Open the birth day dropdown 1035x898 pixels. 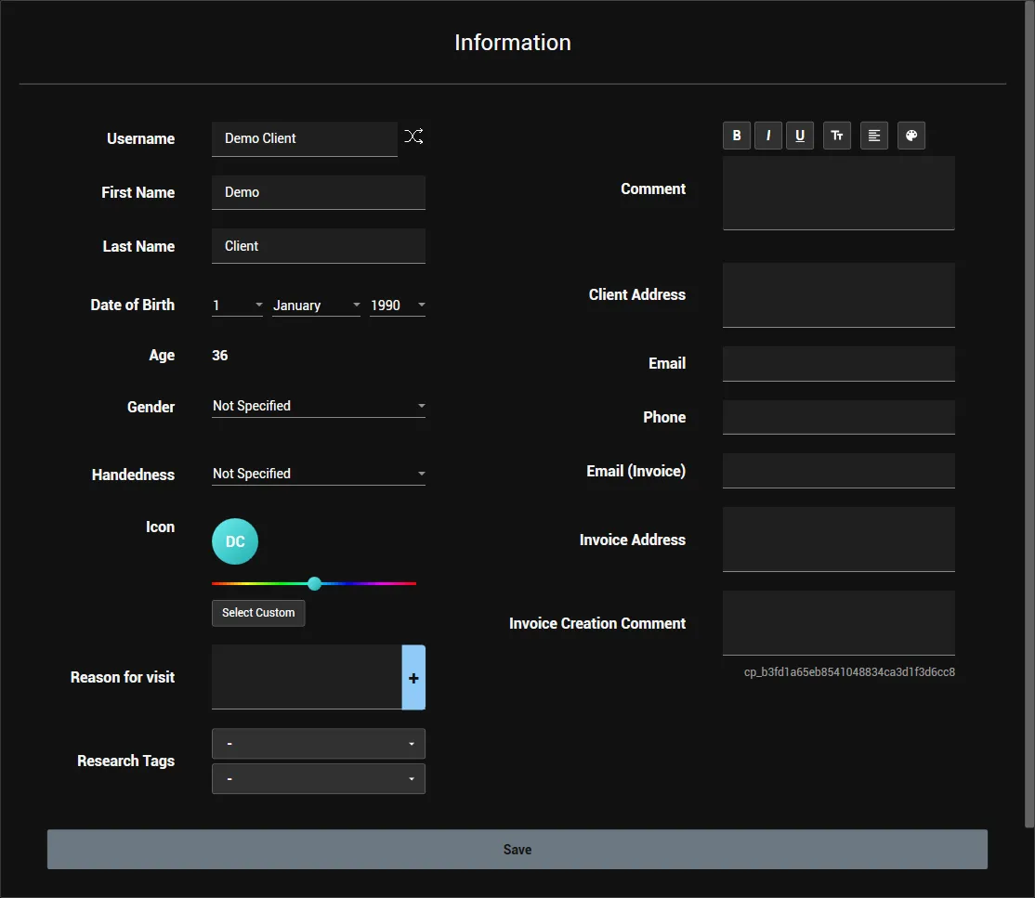(238, 306)
